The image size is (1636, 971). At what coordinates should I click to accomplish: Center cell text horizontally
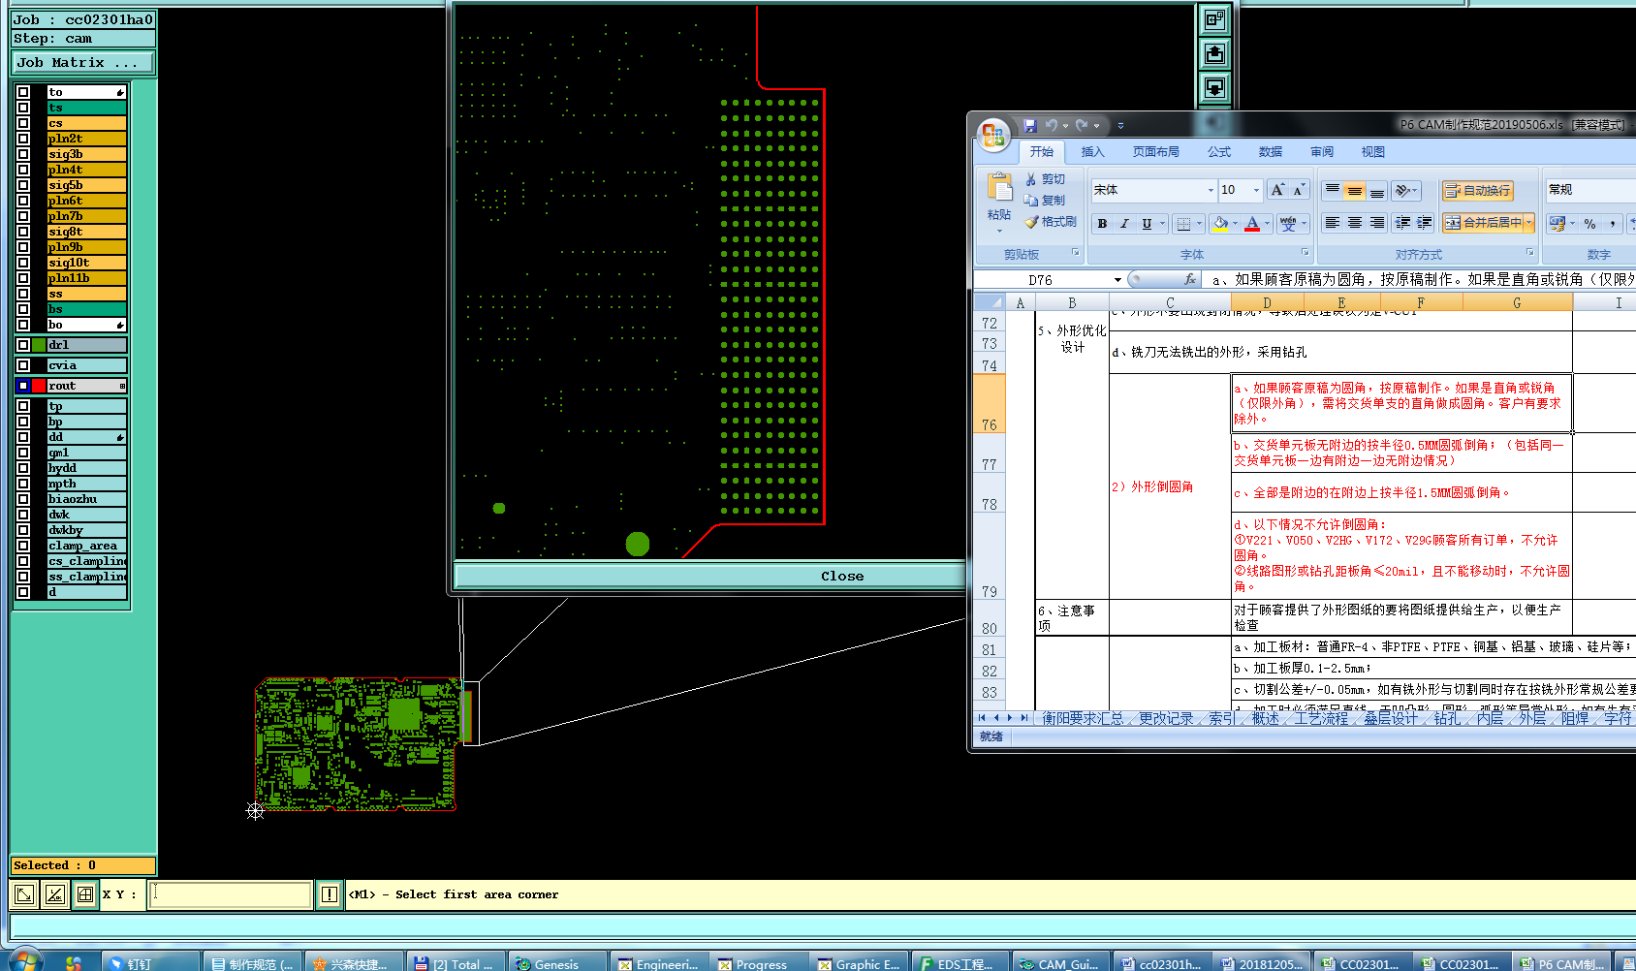[x=1355, y=223]
